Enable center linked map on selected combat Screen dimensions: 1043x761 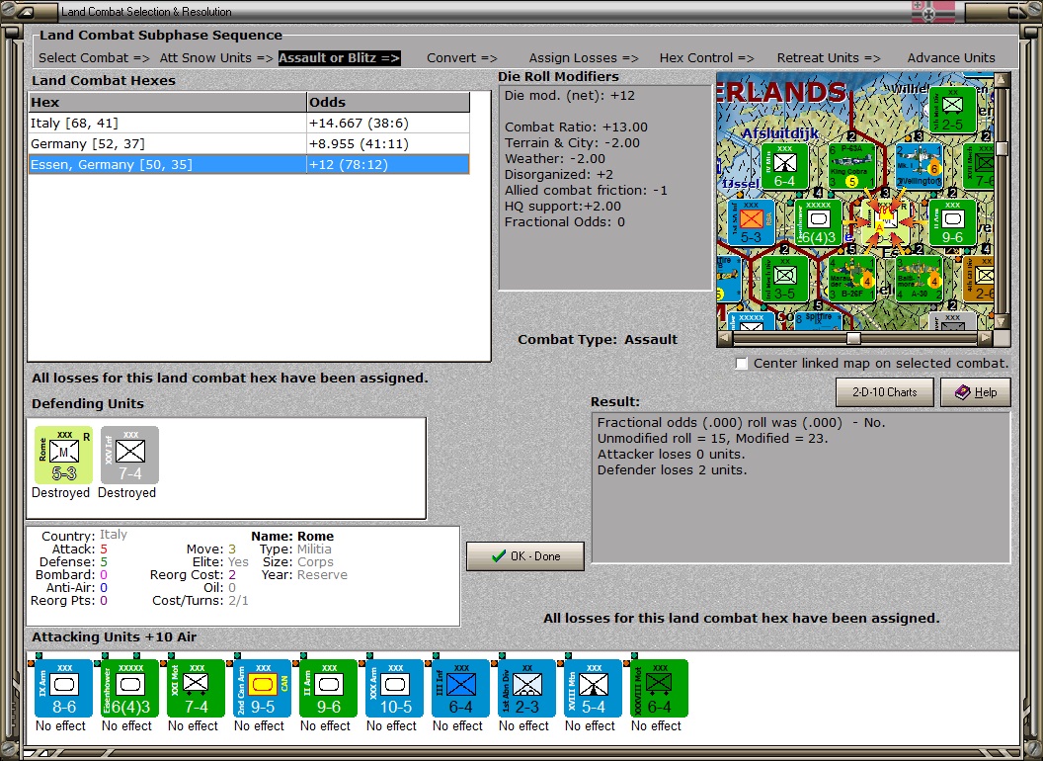click(x=742, y=364)
